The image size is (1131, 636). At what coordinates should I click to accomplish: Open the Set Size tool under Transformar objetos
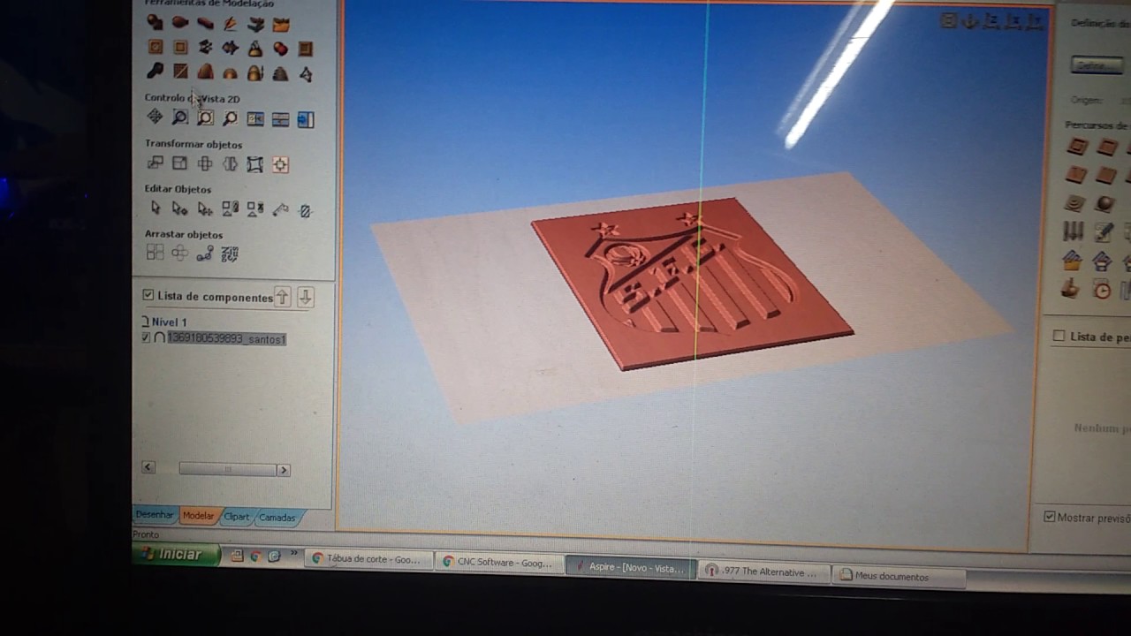tap(179, 163)
